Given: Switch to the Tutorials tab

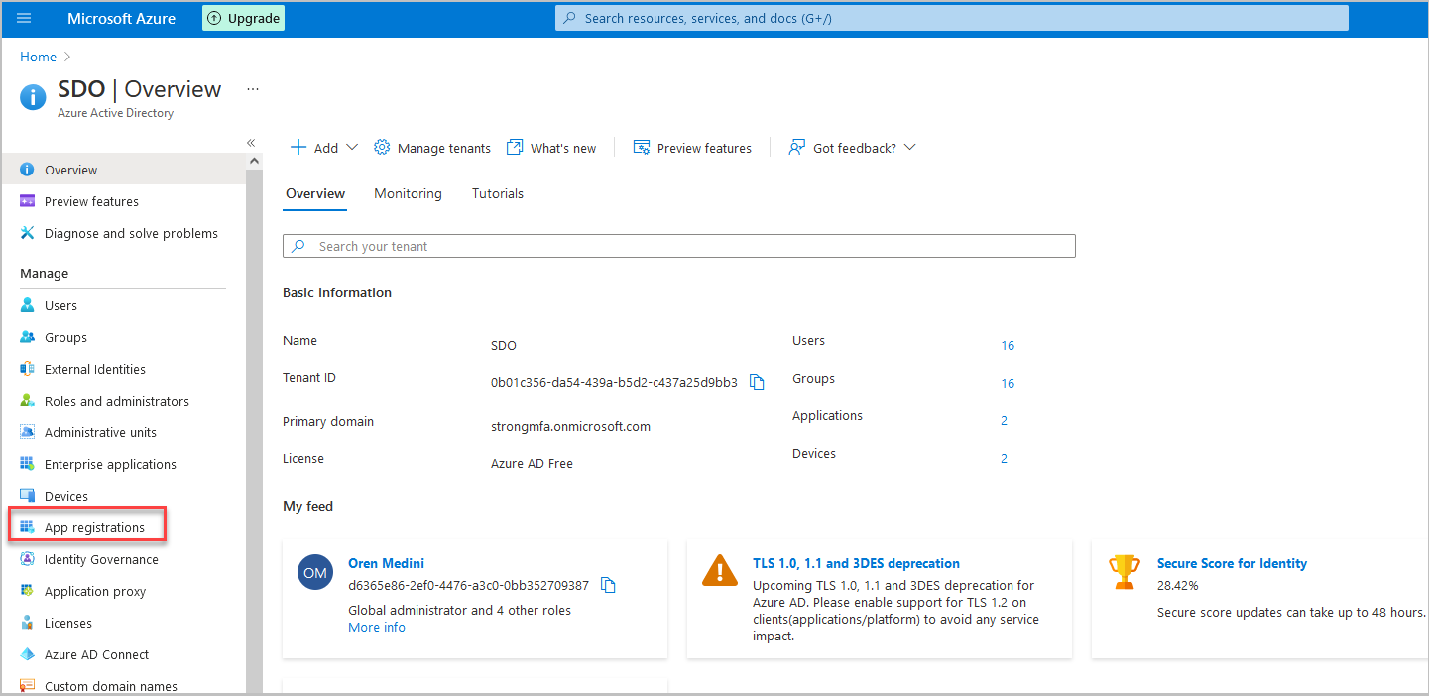Looking at the screenshot, I should pyautogui.click(x=498, y=193).
